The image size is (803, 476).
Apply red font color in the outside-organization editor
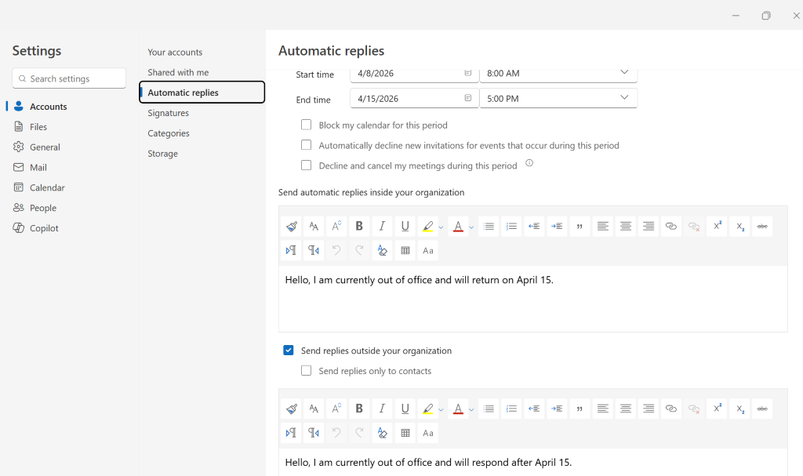(x=458, y=409)
